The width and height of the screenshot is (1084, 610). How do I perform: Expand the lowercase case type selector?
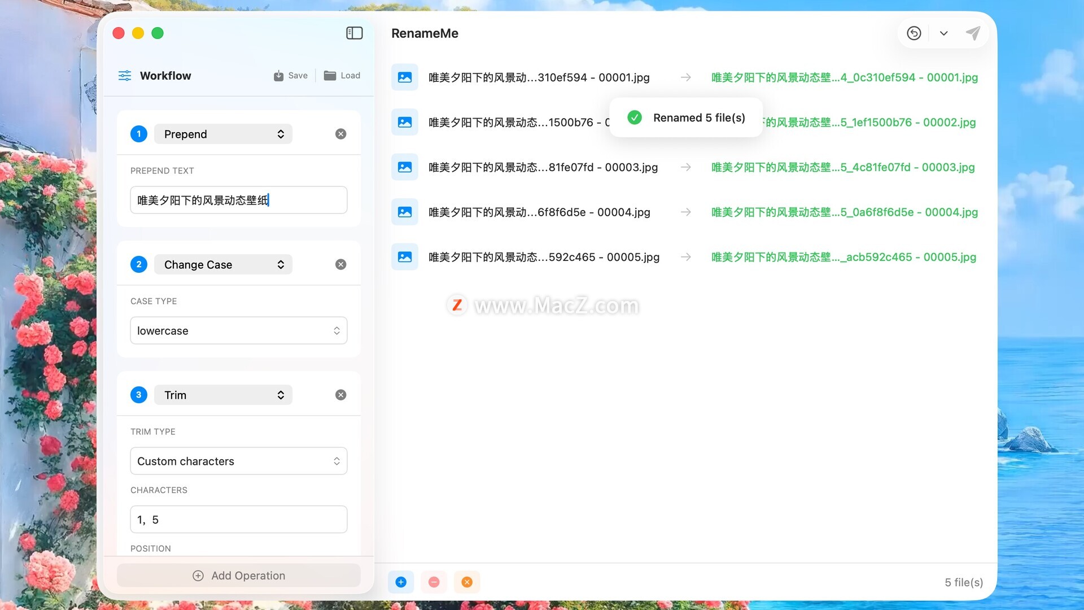pos(238,330)
